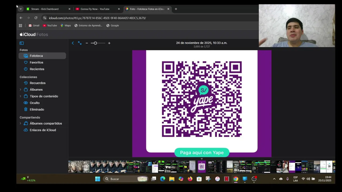Open OBS Studio from taskbar
The height and width of the screenshot is (192, 342).
tap(254, 179)
